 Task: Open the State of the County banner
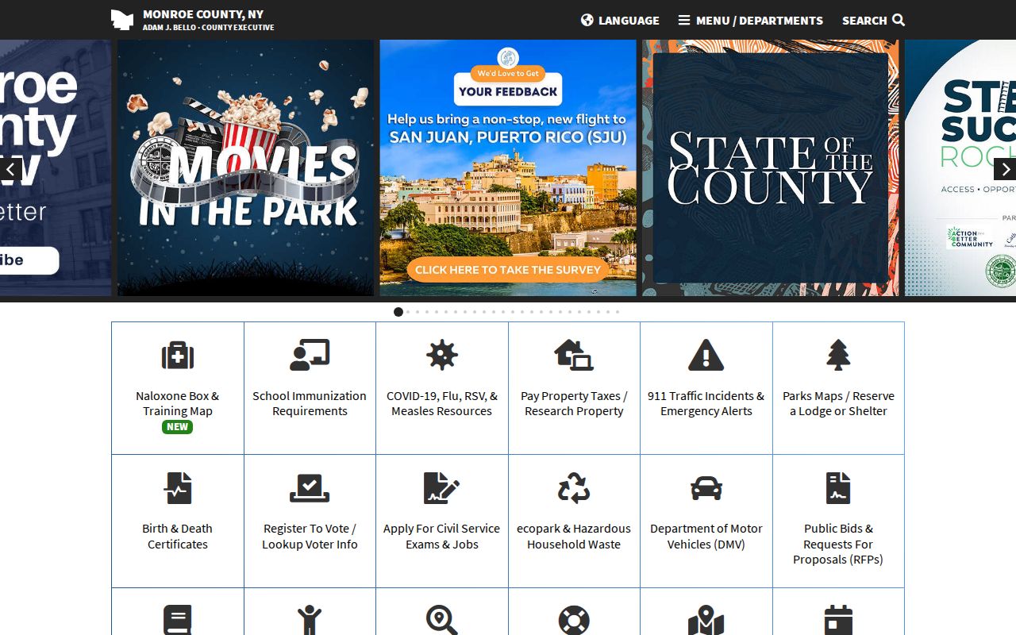click(770, 168)
